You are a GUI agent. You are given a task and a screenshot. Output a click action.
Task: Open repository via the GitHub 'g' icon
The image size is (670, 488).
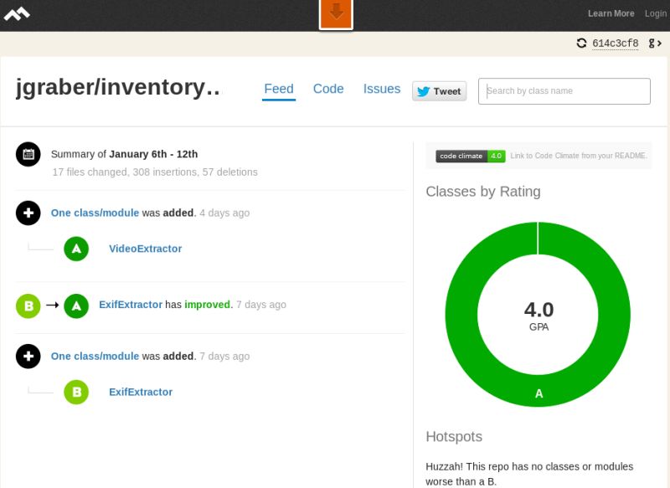[x=652, y=43]
